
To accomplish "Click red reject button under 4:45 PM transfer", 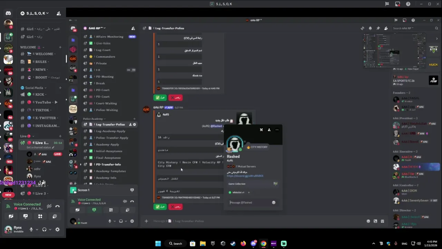I will [175, 98].
